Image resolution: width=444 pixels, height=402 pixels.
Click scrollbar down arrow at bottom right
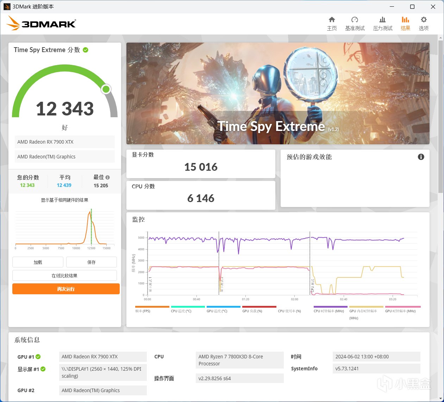tap(440, 399)
